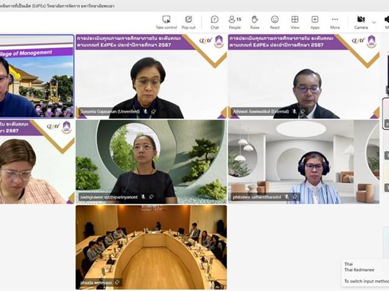The width and height of the screenshot is (389, 291).
Task: Click the Take control button
Action: click(x=166, y=22)
